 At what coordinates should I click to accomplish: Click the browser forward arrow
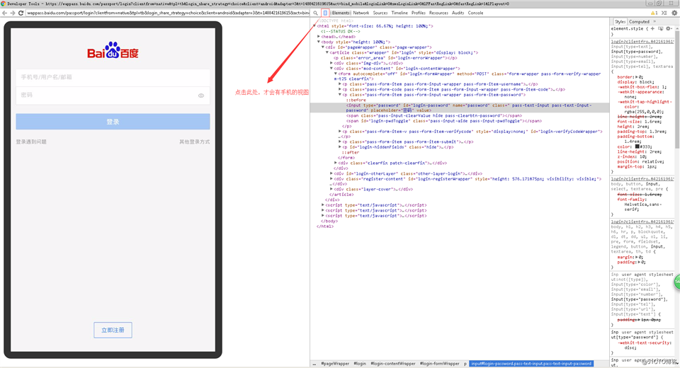pos(13,13)
